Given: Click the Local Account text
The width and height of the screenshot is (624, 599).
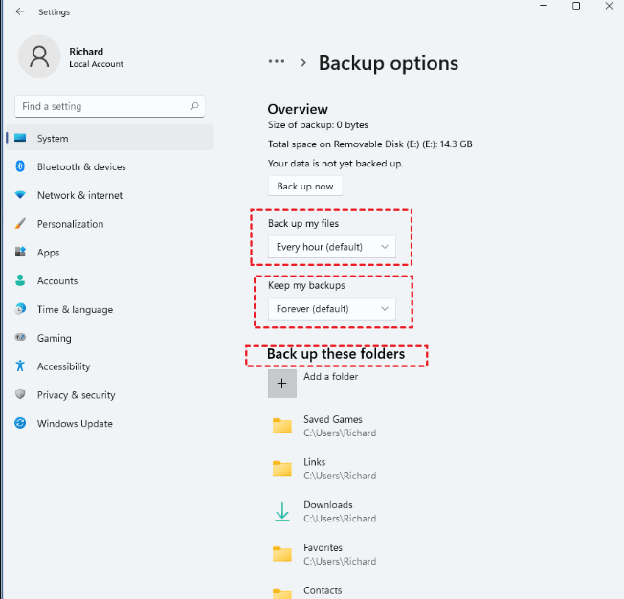Looking at the screenshot, I should tap(96, 64).
